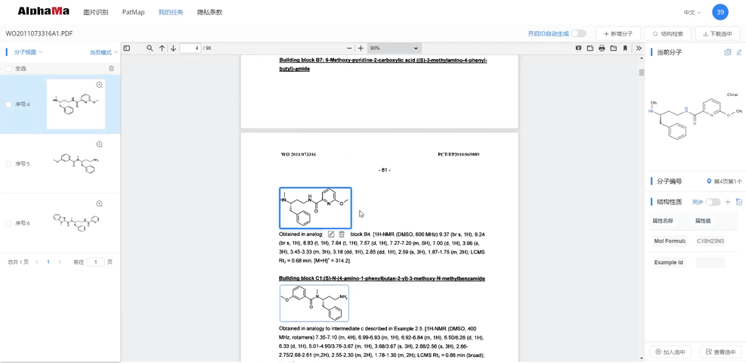Delete selected molecules trash icon in list

[111, 69]
